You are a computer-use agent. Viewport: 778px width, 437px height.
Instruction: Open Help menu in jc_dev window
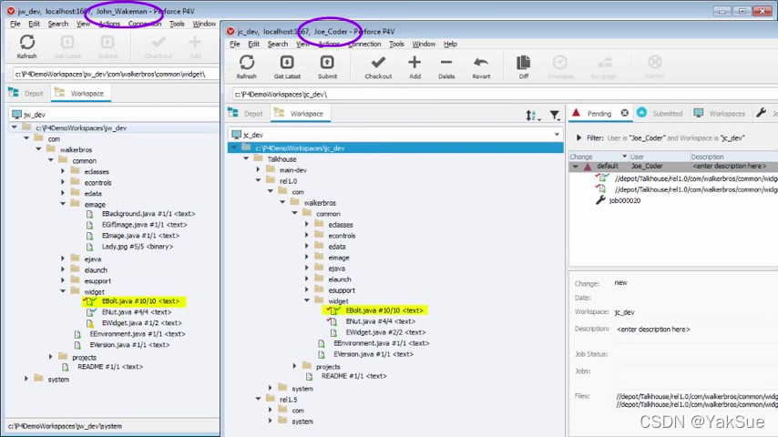tap(450, 44)
